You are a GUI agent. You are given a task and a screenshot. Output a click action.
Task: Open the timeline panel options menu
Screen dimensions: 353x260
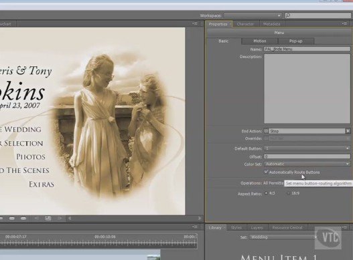(194, 227)
